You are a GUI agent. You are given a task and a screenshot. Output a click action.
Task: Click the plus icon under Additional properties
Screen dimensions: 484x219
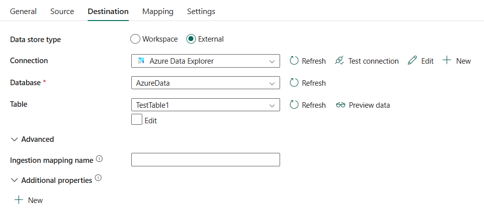pyautogui.click(x=19, y=200)
